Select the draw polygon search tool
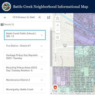95x95 pixels. (49, 17)
